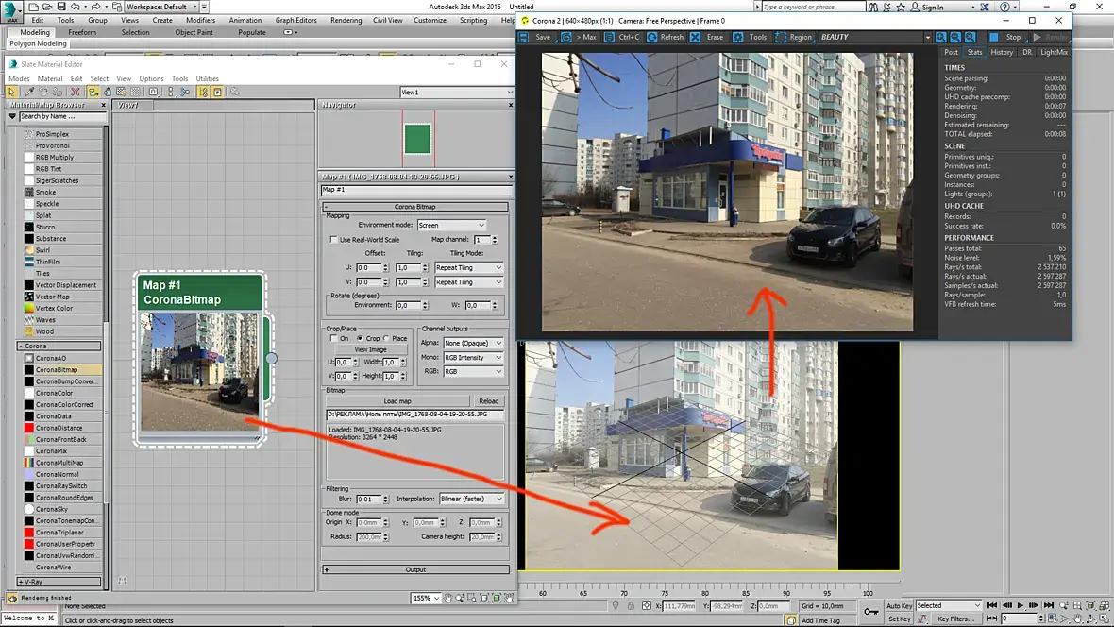Switch to the LightMix tab
The image size is (1114, 627).
(x=1054, y=52)
